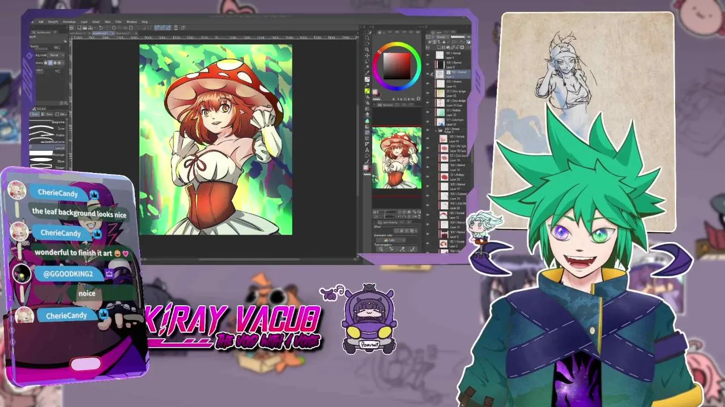The height and width of the screenshot is (407, 725).
Task: Select the white highlighted Pen tool
Action: [x=367, y=80]
